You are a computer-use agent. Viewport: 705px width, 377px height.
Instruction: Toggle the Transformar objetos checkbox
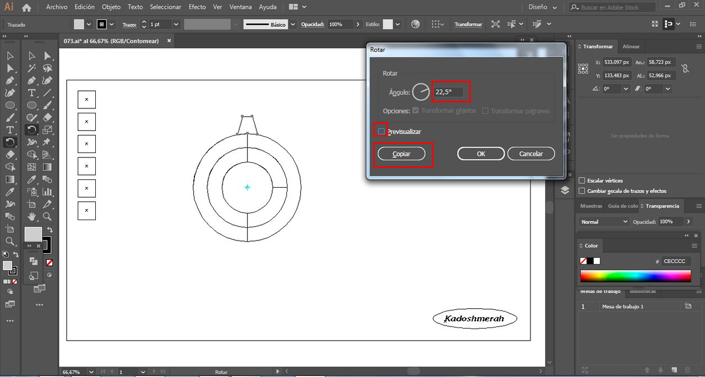point(416,111)
